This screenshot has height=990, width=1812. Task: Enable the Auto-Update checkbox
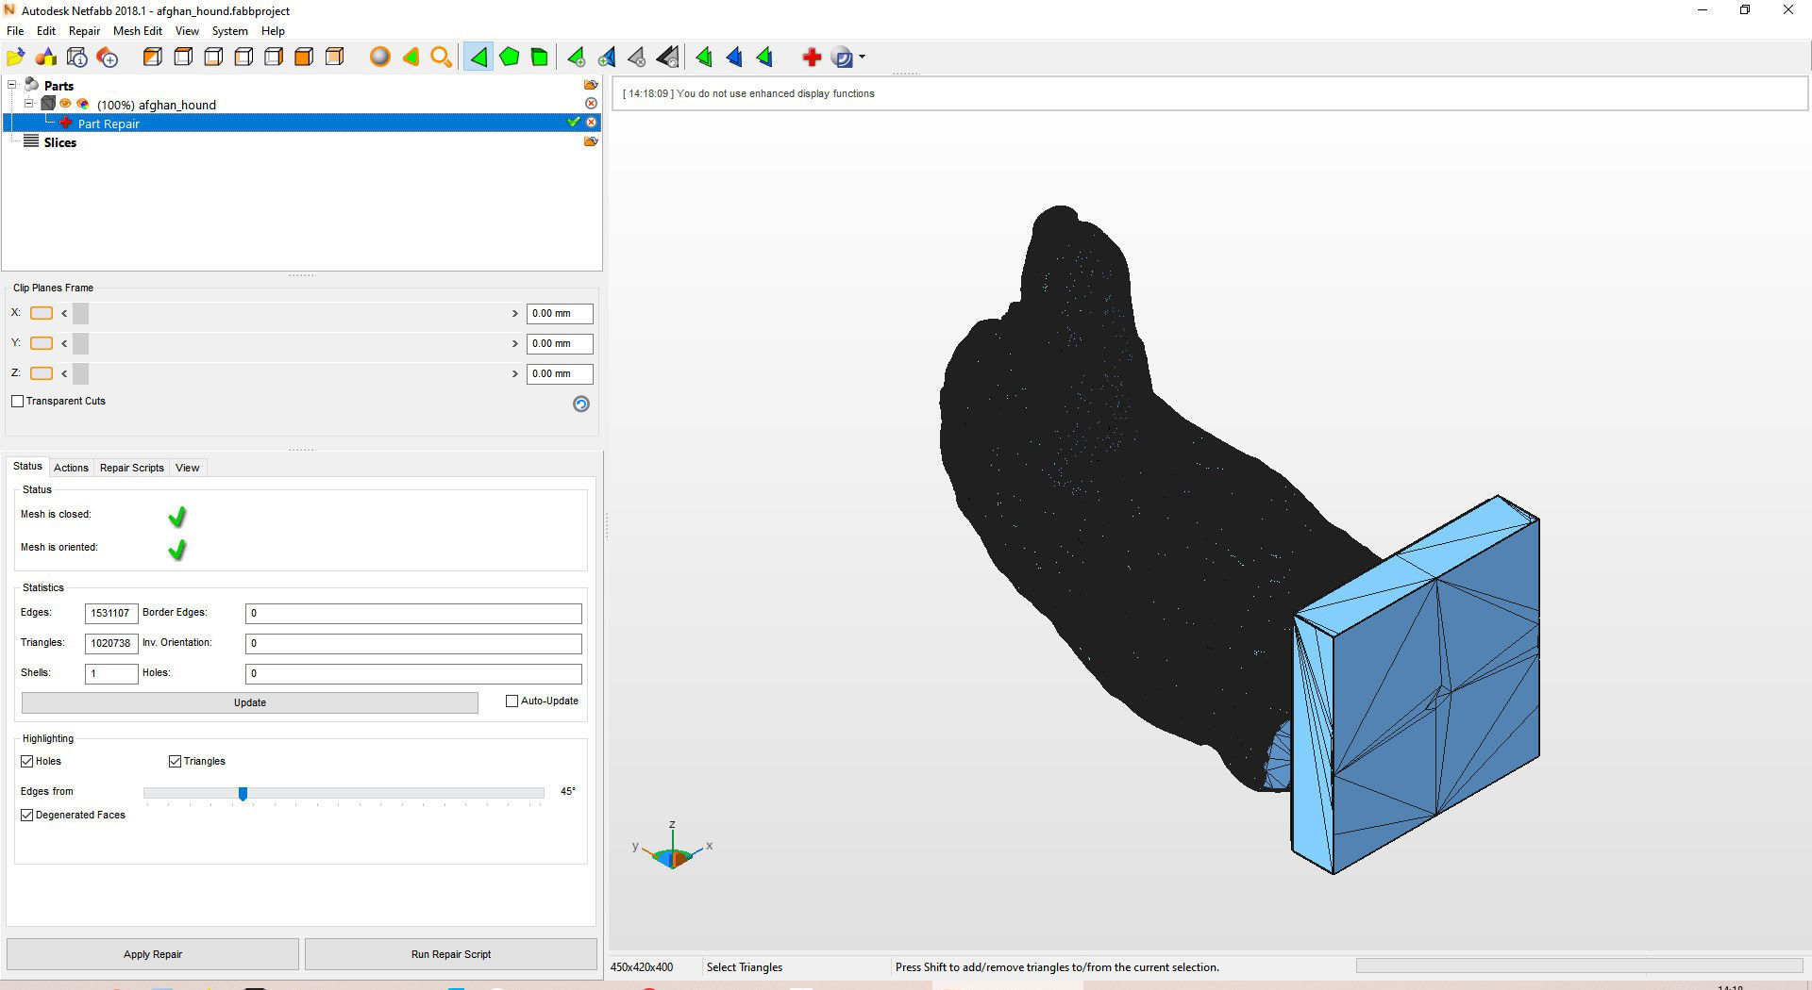pos(512,701)
